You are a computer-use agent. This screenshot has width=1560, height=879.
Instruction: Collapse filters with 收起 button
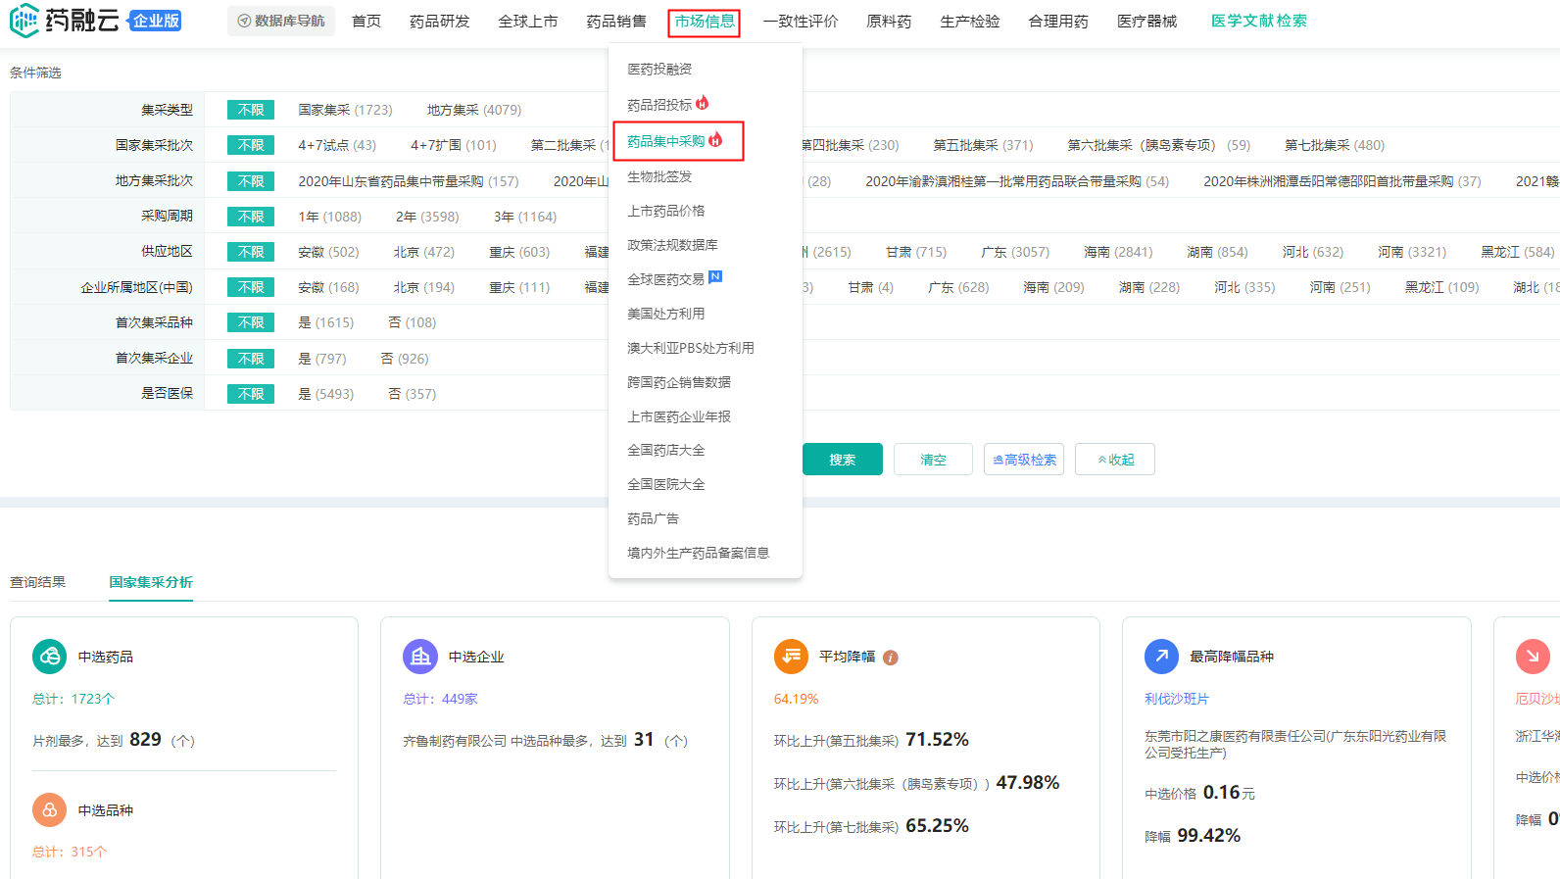(x=1115, y=460)
